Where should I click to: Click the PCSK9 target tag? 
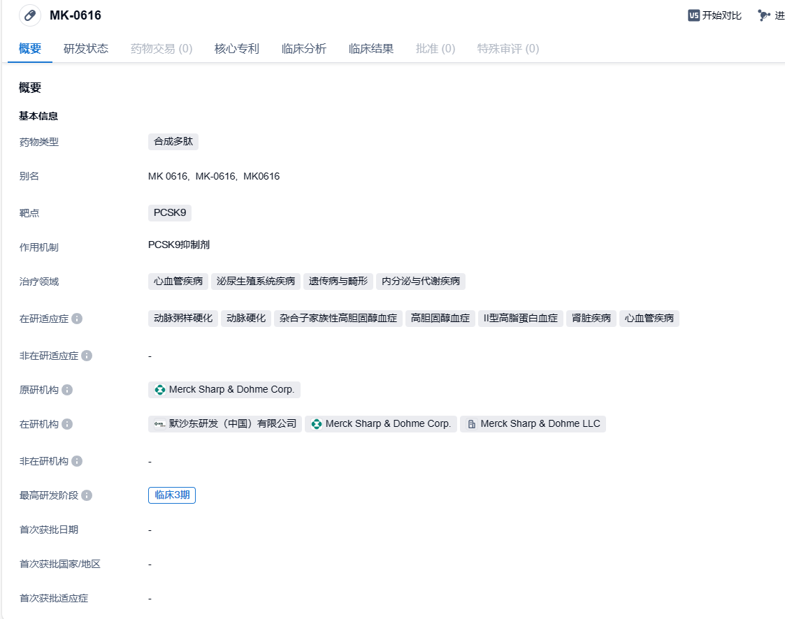(x=170, y=213)
